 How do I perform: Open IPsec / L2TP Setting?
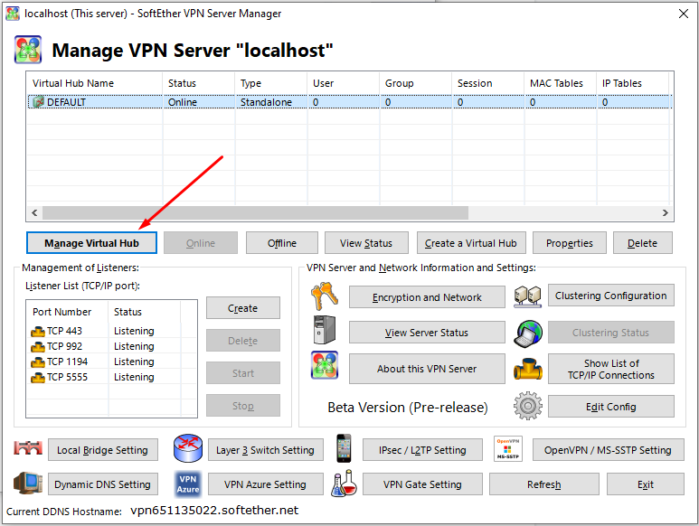[422, 450]
